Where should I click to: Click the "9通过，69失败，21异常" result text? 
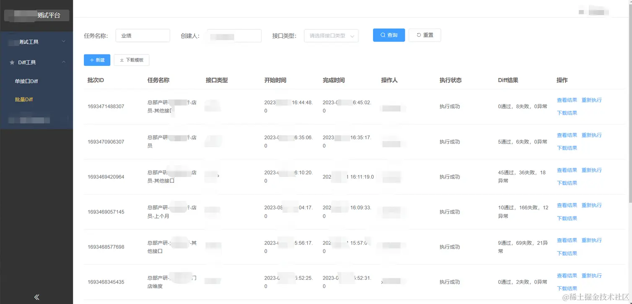point(523,247)
